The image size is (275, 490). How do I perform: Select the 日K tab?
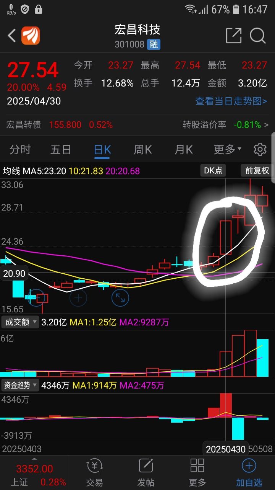coord(102,149)
